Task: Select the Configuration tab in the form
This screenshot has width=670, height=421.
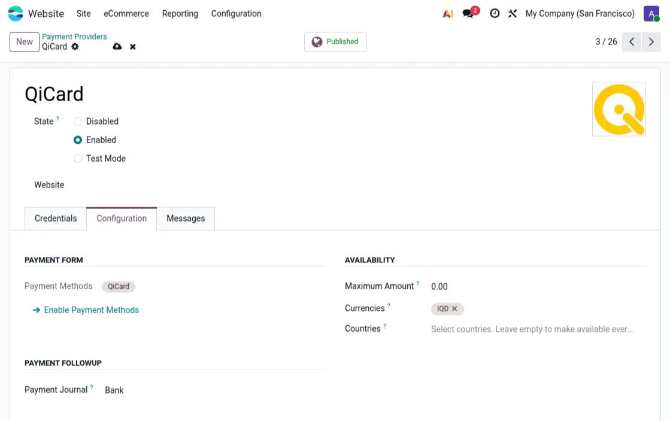Action: click(122, 219)
